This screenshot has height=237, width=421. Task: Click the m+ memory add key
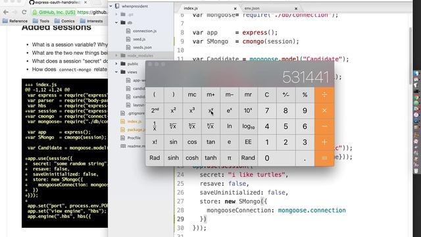point(210,95)
